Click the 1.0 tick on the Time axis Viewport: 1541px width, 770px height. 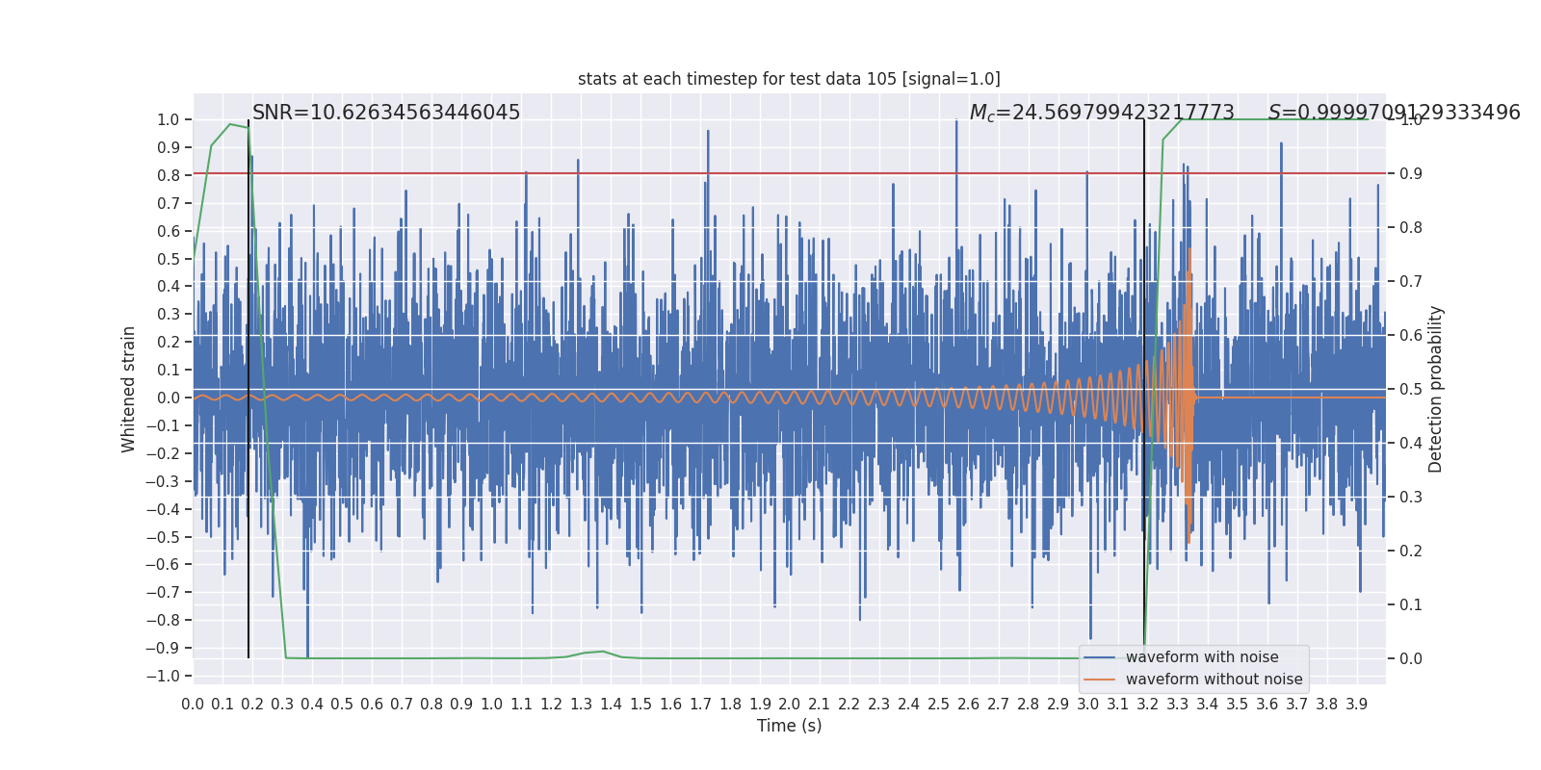(x=491, y=704)
